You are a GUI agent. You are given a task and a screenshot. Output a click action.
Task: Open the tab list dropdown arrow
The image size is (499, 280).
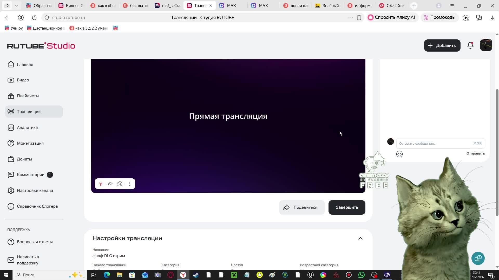tap(16, 6)
